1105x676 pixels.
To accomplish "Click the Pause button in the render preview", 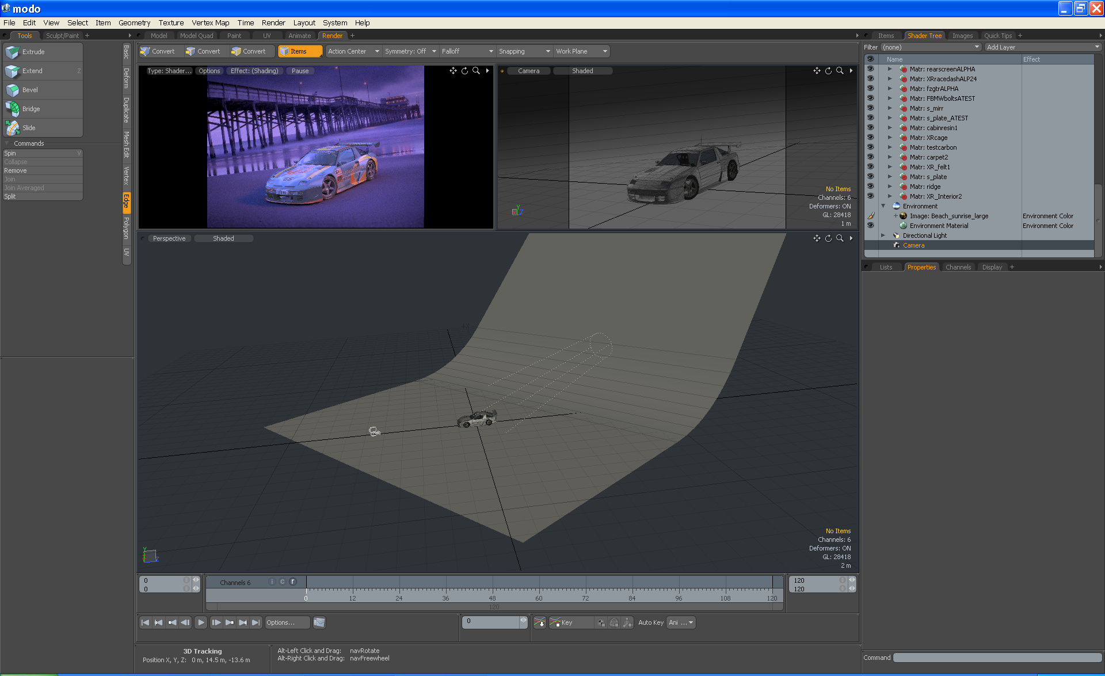I will click(300, 71).
